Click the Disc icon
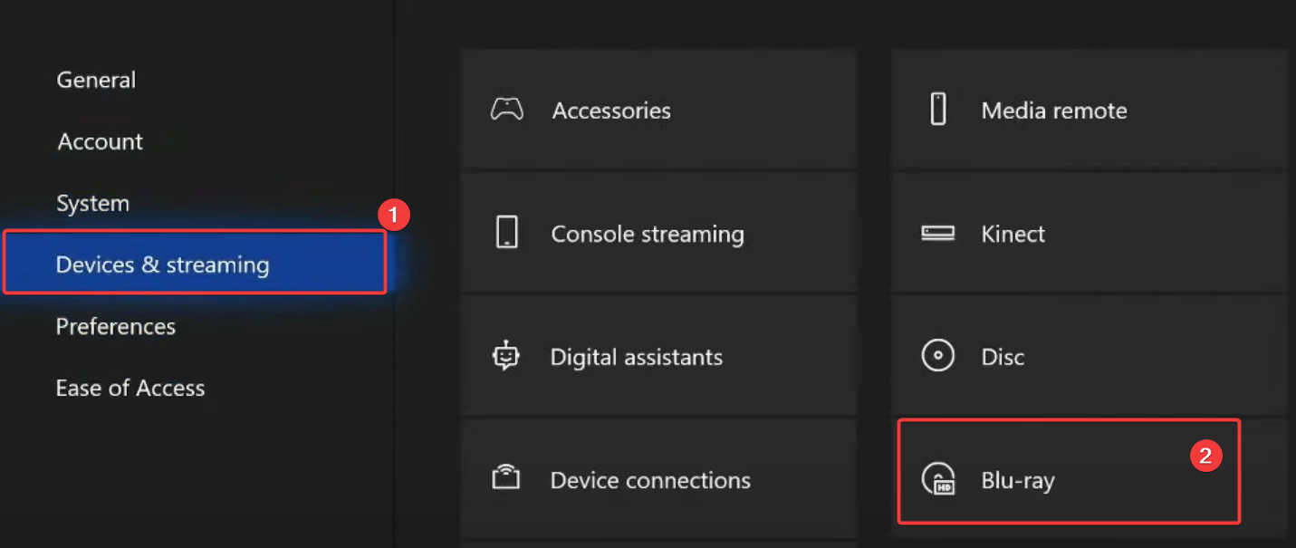The height and width of the screenshot is (548, 1296). point(938,356)
